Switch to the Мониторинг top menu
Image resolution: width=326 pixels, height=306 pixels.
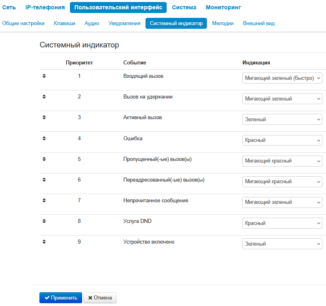point(223,7)
